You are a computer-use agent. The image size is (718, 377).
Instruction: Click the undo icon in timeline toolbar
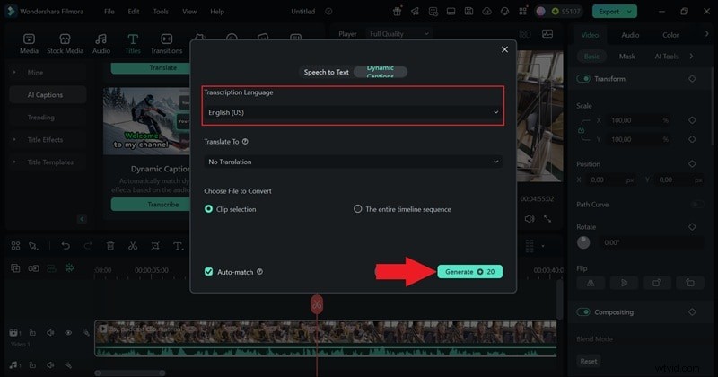coord(66,246)
